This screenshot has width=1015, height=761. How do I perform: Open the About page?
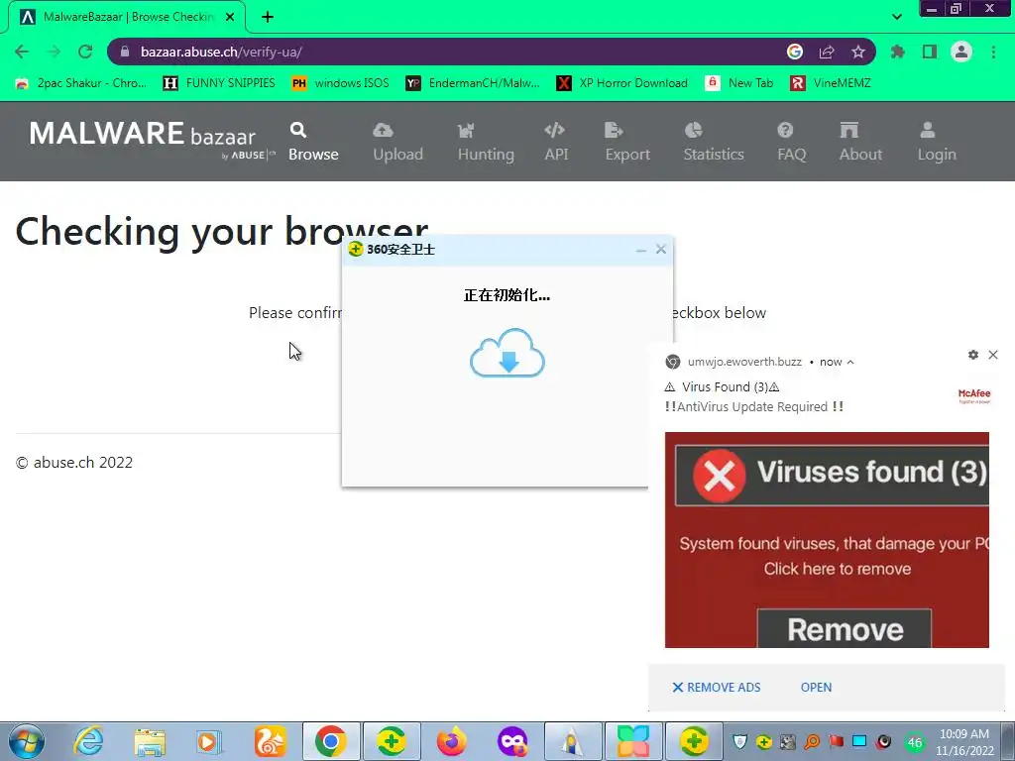[x=860, y=142]
